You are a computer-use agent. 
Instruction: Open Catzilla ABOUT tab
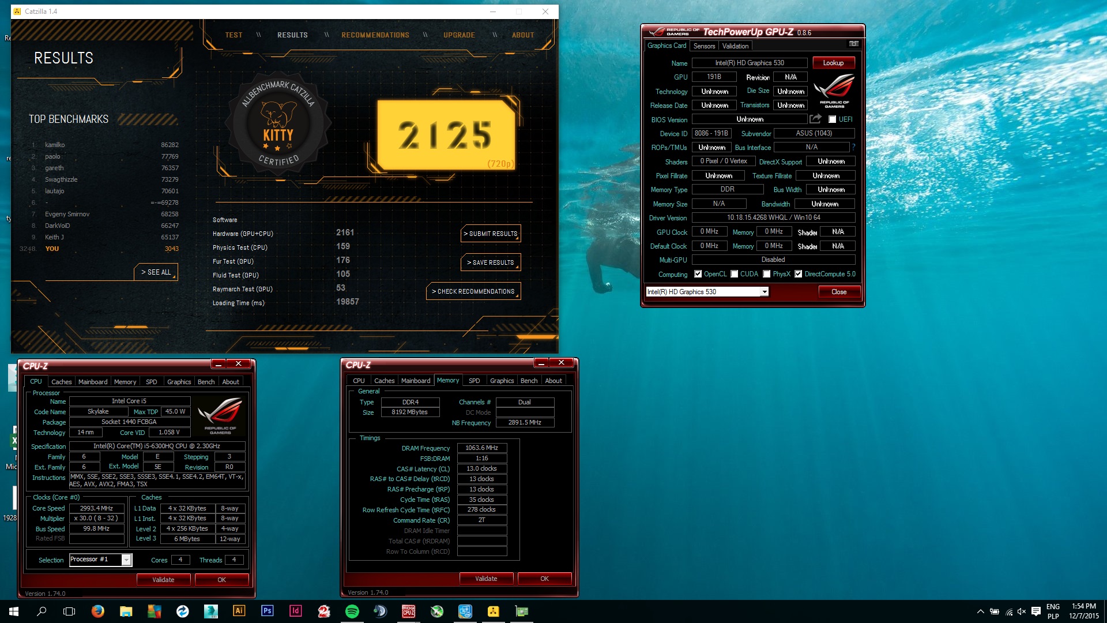click(x=523, y=35)
